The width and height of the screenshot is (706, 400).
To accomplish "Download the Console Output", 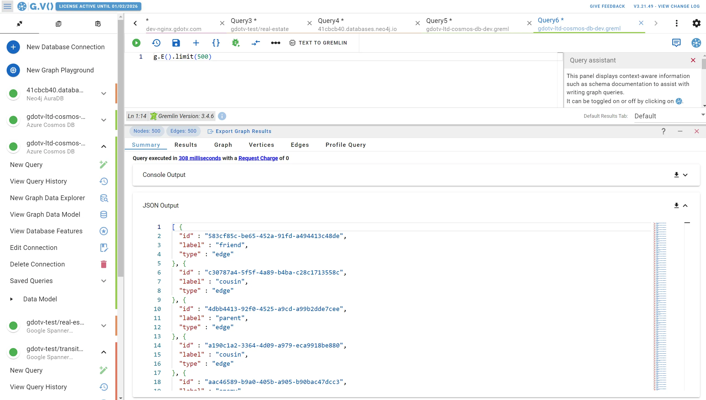I will [x=676, y=175].
